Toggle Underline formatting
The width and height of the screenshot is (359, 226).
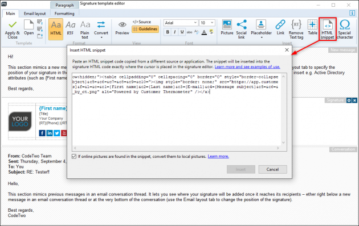point(182,32)
